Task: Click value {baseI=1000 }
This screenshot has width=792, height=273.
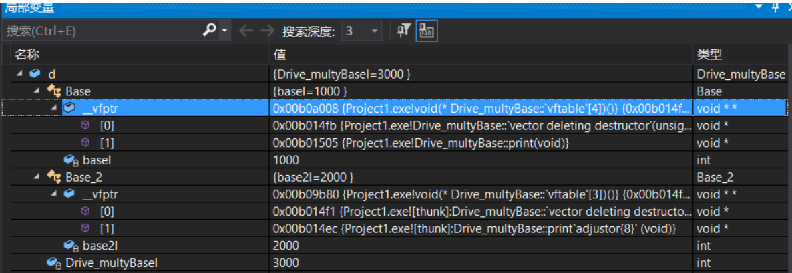Action: [310, 91]
